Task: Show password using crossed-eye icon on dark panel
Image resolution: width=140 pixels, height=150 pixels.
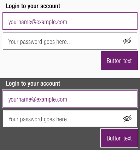Action: pyautogui.click(x=127, y=119)
